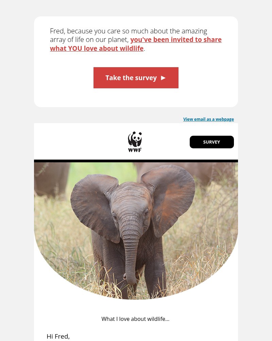Click the play arrow on the survey button
This screenshot has height=341, width=272.
[163, 78]
